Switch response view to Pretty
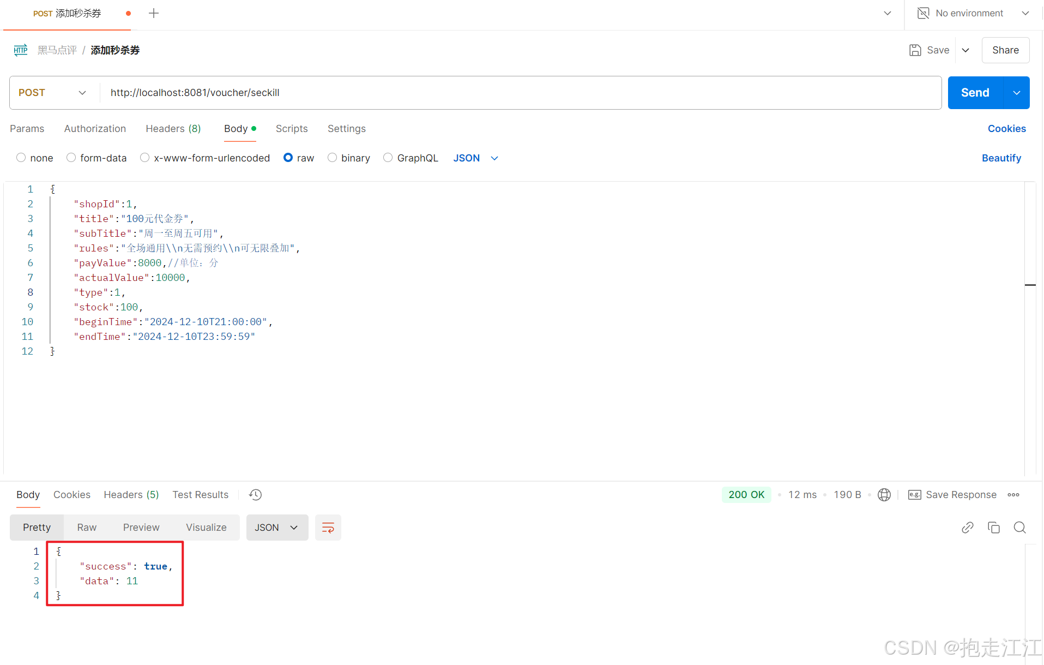The height and width of the screenshot is (665, 1044). coord(37,528)
